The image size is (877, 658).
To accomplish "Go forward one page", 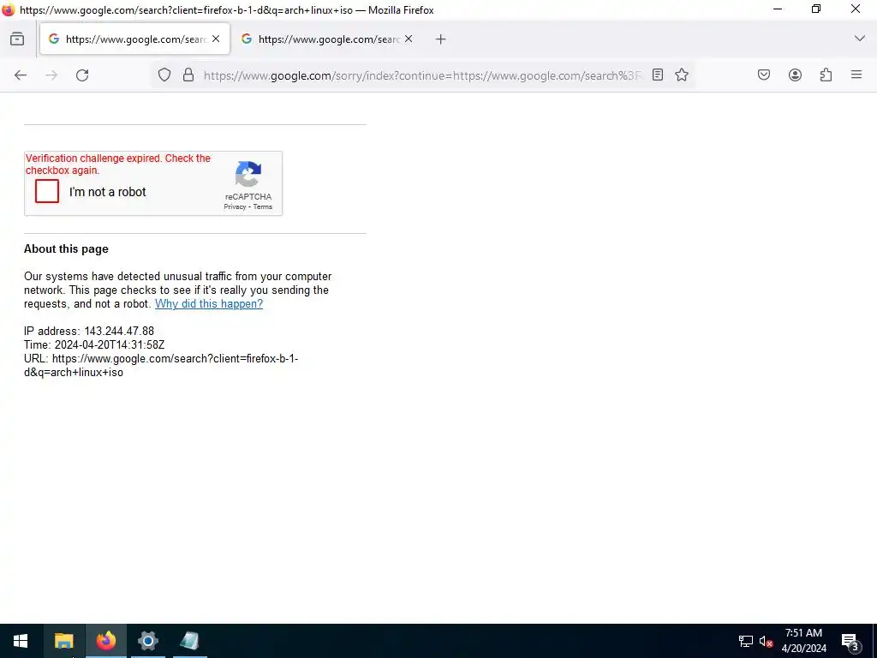I will [x=51, y=75].
